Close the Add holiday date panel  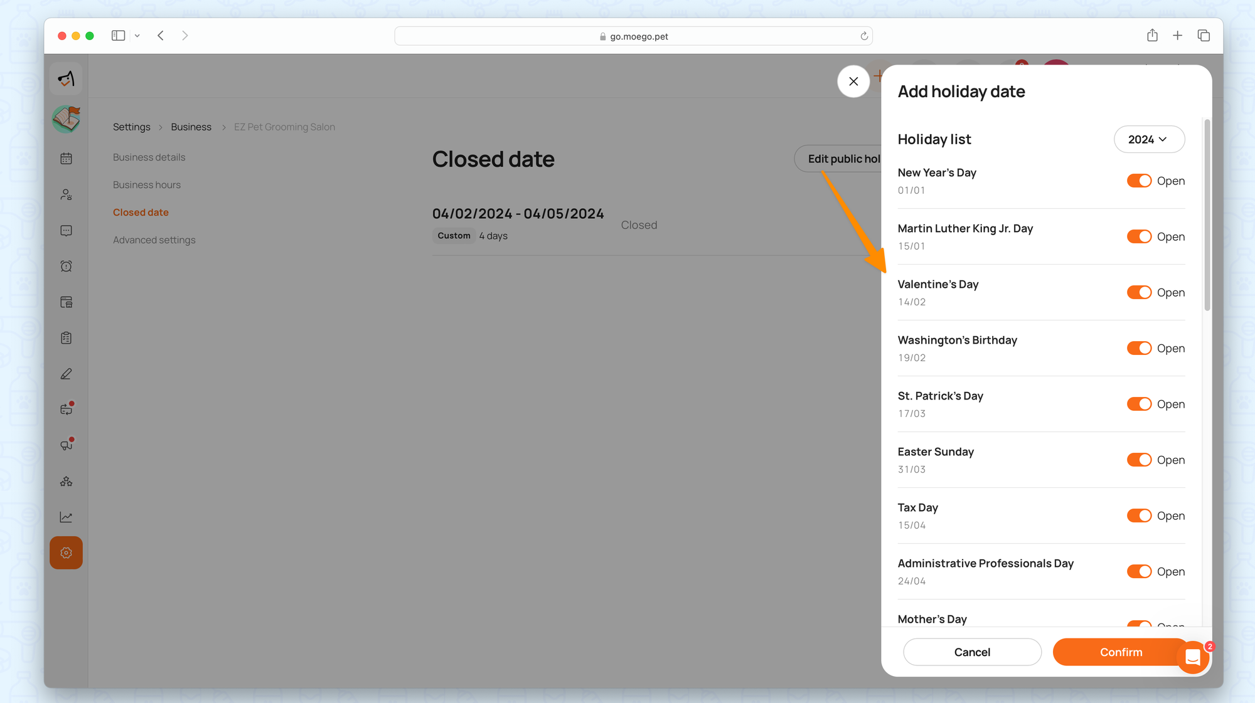[x=853, y=82]
